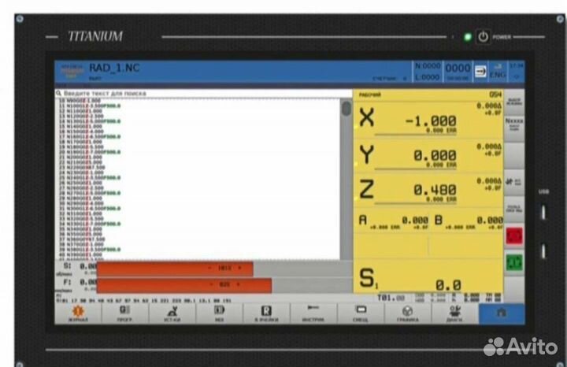Open the Графика 3D cube icon
This screenshot has height=367, width=567.
tap(407, 313)
